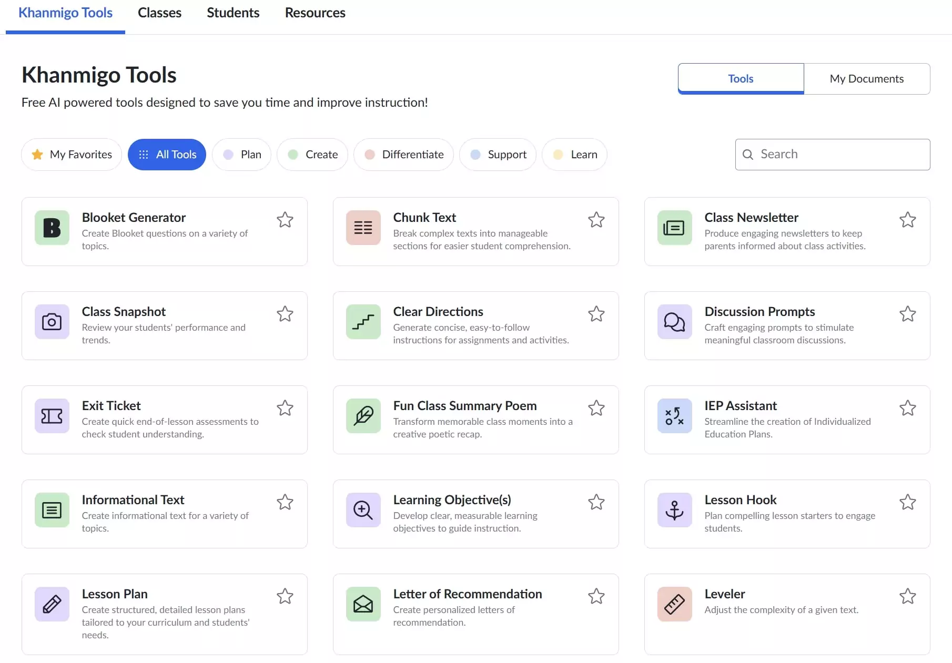The image size is (952, 663).
Task: Open the Chunk Text title link
Action: point(424,218)
